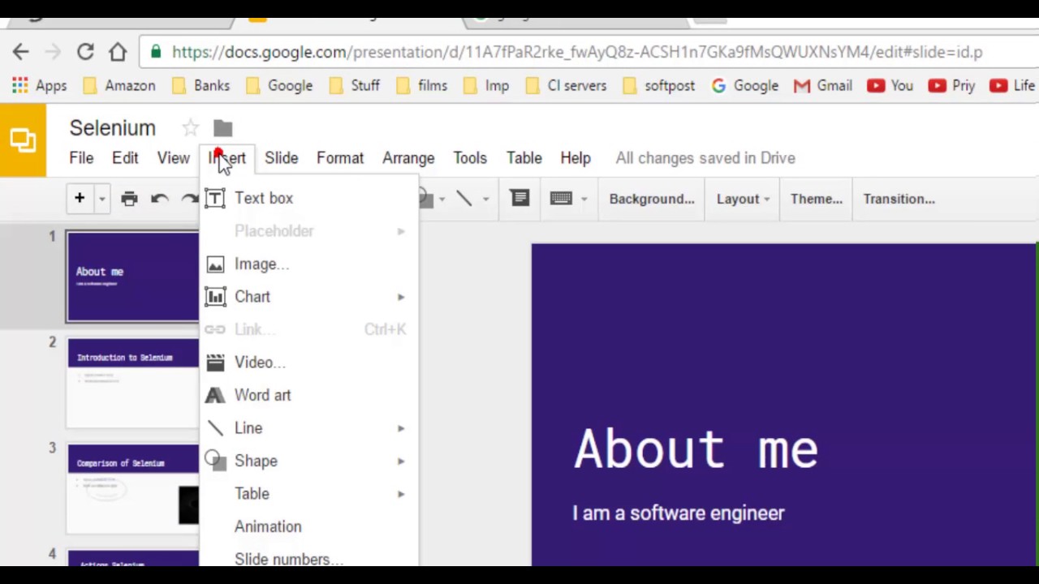Choose Video... from Insert menu
The image size is (1039, 584).
pyautogui.click(x=308, y=363)
